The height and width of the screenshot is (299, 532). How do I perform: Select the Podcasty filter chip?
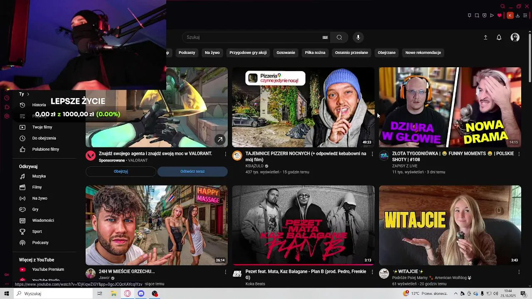[x=187, y=53]
